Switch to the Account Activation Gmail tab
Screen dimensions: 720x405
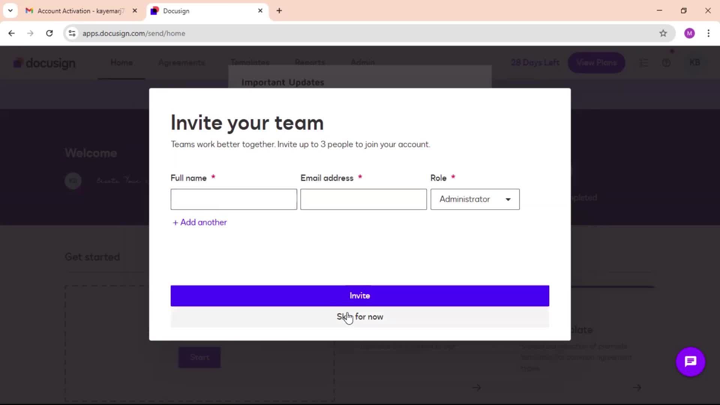tap(81, 11)
